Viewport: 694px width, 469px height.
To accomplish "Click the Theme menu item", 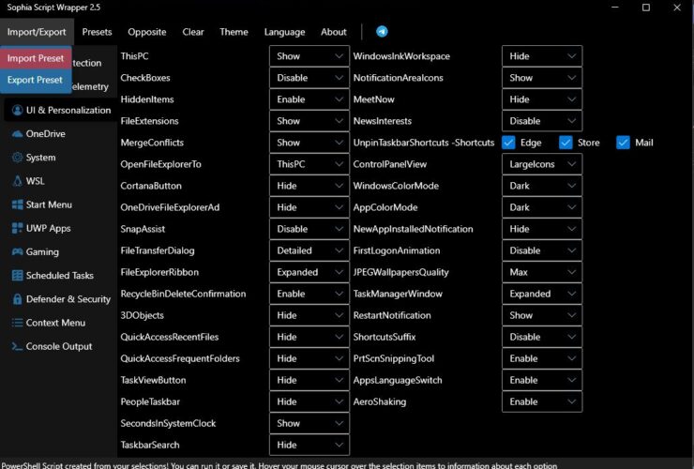I will (x=234, y=32).
